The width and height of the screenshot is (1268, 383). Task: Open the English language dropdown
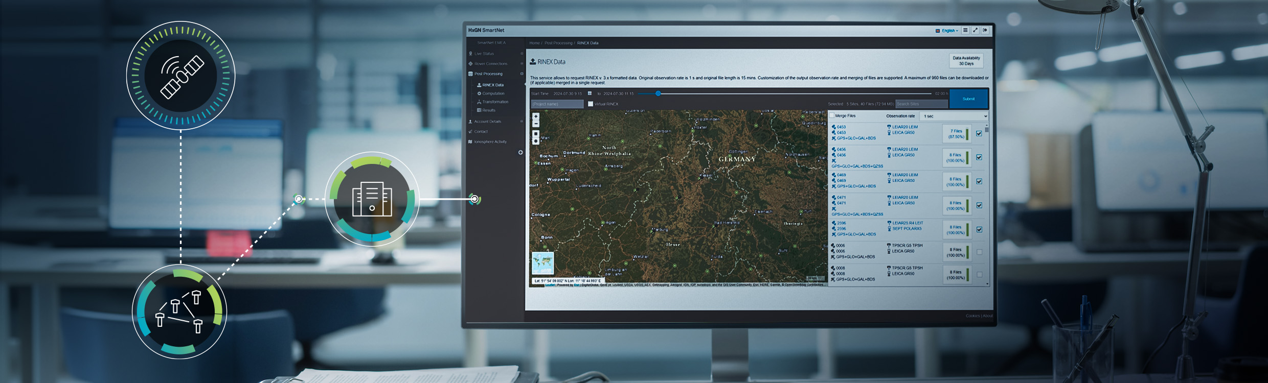point(947,31)
